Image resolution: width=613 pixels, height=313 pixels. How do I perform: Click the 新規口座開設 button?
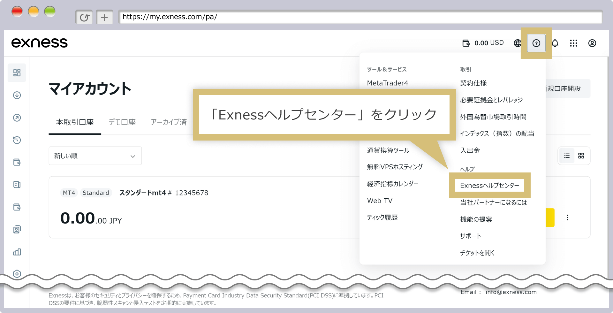[568, 88]
